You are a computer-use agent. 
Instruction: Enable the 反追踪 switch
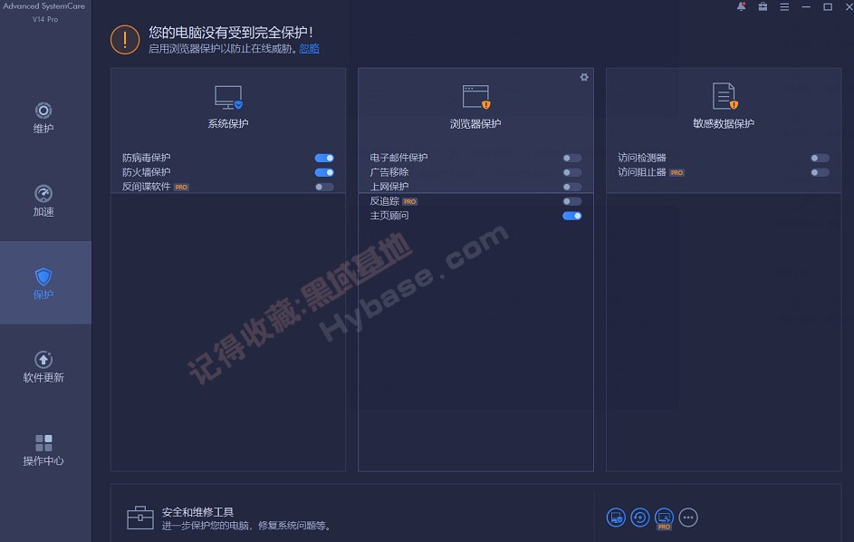point(571,201)
